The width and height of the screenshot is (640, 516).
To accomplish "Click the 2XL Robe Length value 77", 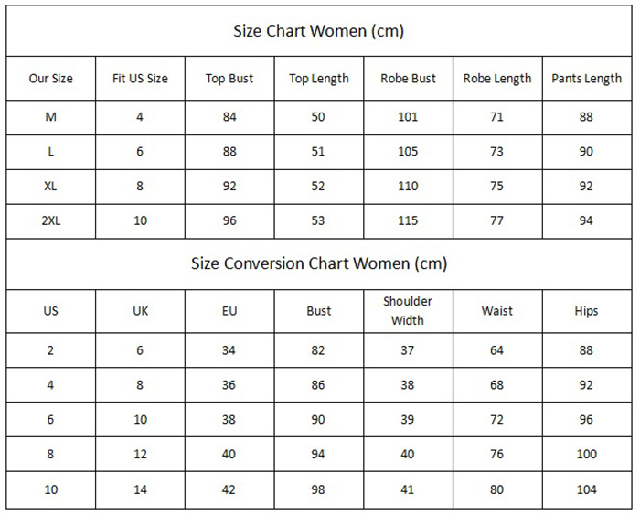I will (x=496, y=220).
